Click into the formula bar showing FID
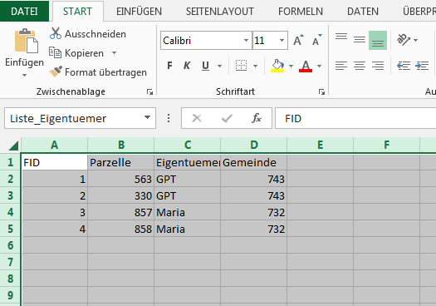436x306 pixels. tap(355, 118)
